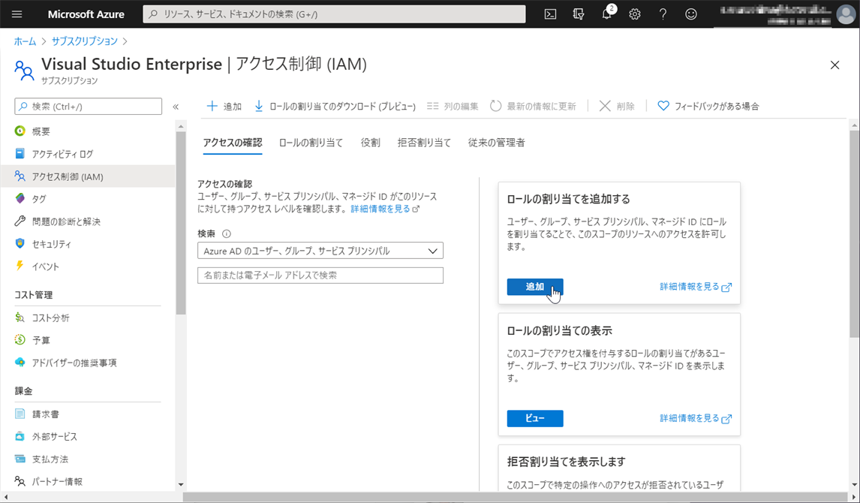Click the ビュー button
Screen dimensions: 860x503
535,418
